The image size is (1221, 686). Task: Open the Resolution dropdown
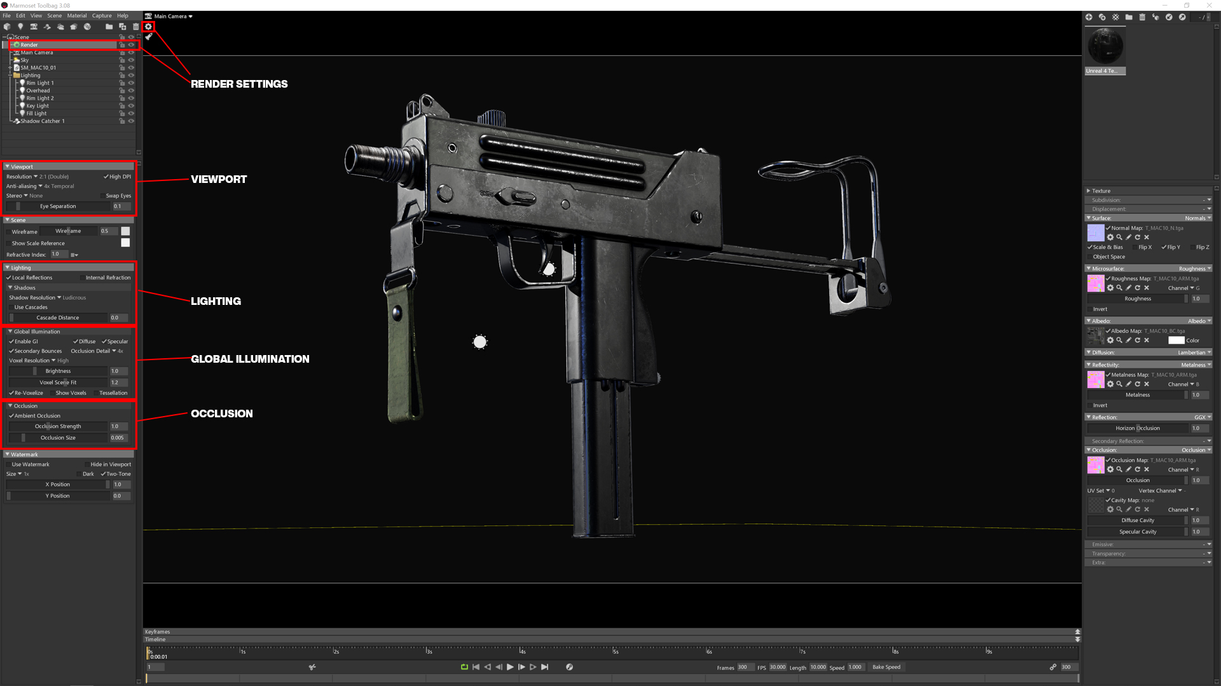click(22, 177)
